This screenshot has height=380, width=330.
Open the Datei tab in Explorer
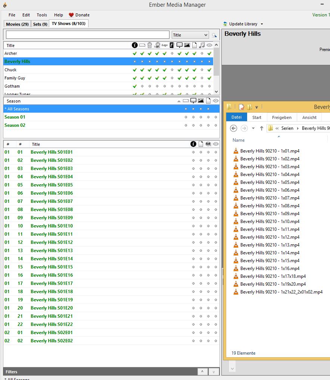tap(236, 117)
